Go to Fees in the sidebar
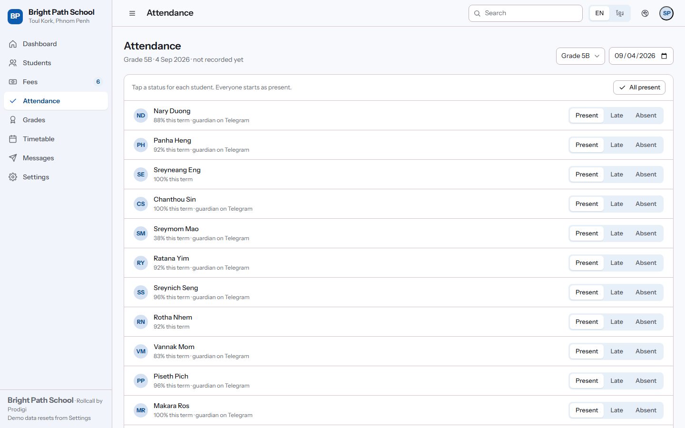Image resolution: width=685 pixels, height=428 pixels. (x=56, y=82)
